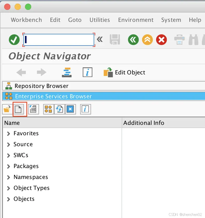The image size is (205, 218).
Task: Click the Find binoculars icon
Action: pos(194,40)
